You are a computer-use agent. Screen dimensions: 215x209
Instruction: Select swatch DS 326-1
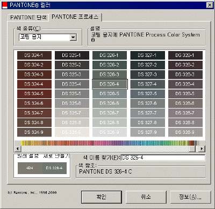(110, 55)
